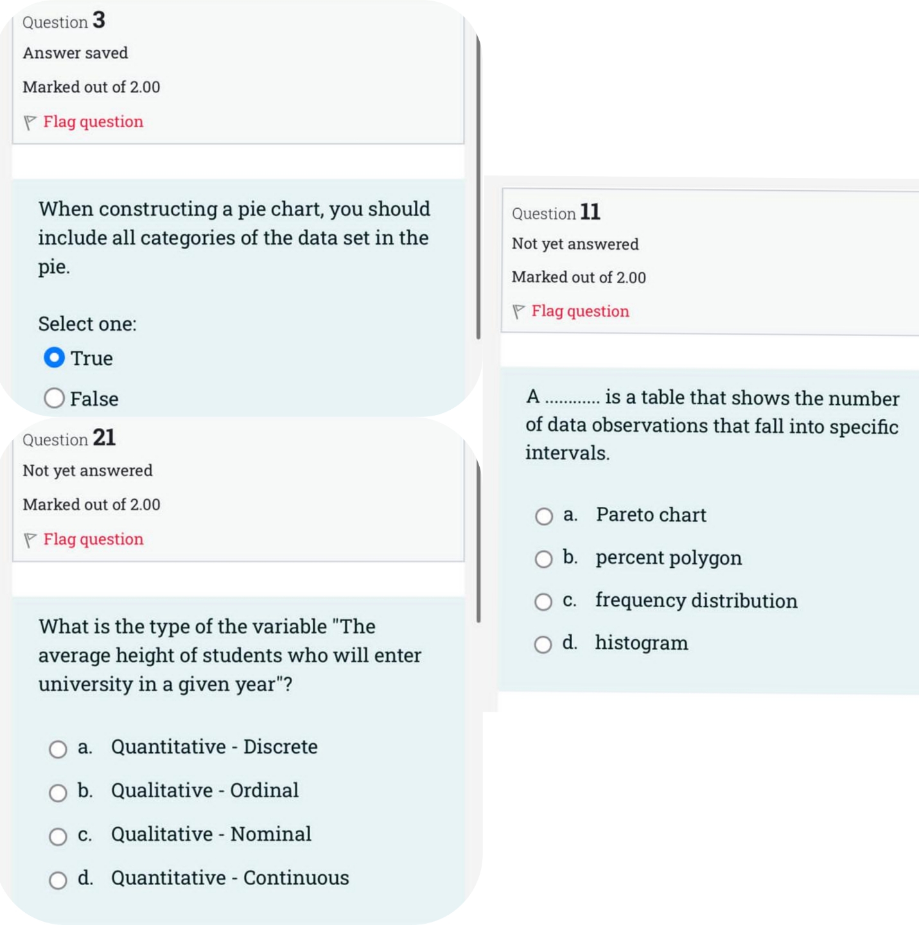The image size is (919, 925).
Task: Click the Question 11 heading
Action: pos(556,212)
